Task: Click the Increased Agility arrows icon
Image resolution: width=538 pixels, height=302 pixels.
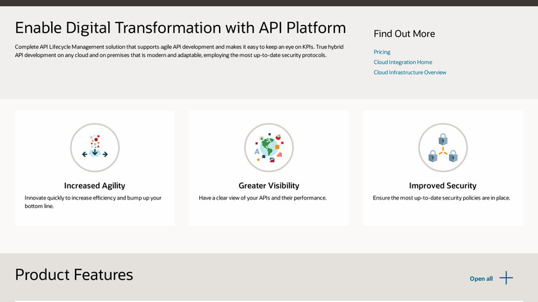Action: (x=95, y=148)
